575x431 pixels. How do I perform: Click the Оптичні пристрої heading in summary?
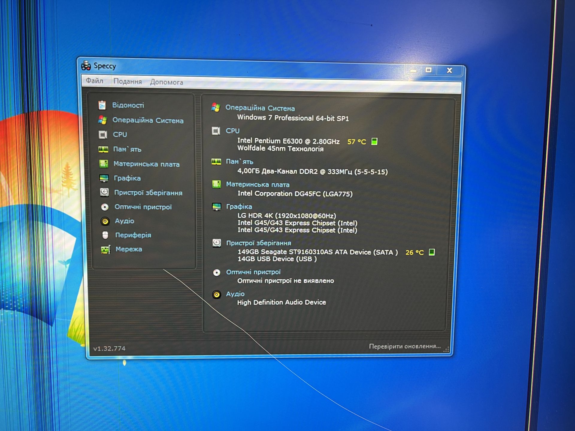pos(253,272)
